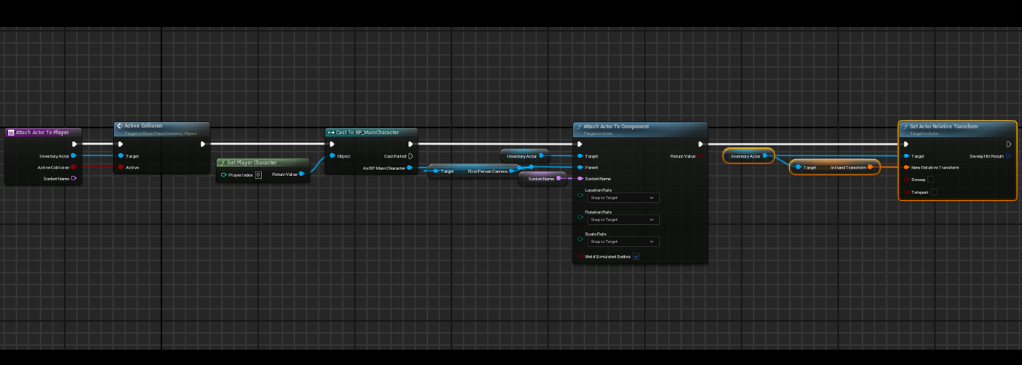Click the orange New Relative Transform input pin
Screen dimensions: 1022x365
(906, 167)
